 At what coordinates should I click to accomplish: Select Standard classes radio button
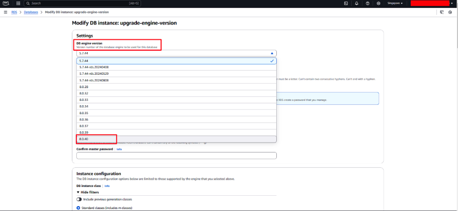(78, 208)
